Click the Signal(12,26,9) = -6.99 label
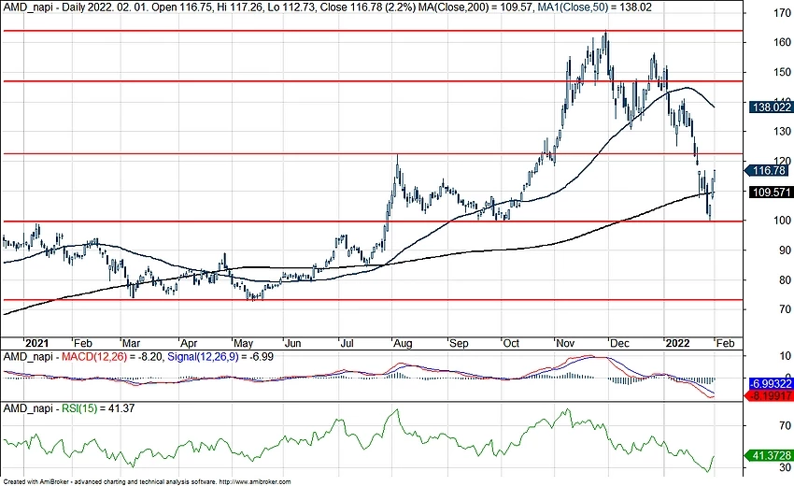The width and height of the screenshot is (794, 486). pyautogui.click(x=220, y=357)
